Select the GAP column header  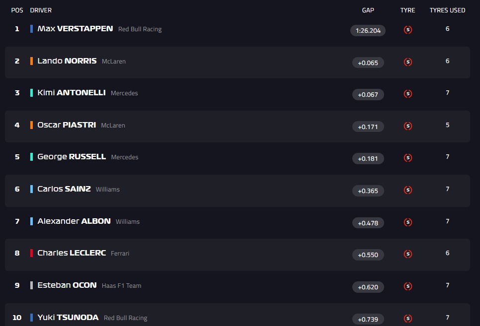pos(368,10)
